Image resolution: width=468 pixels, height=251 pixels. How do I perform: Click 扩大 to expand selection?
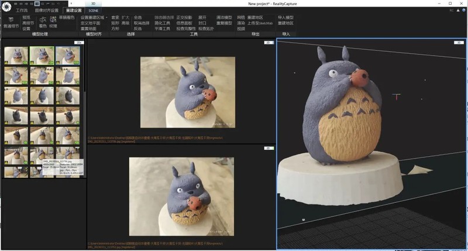[x=126, y=18]
